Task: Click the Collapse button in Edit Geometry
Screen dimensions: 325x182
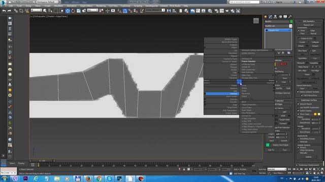Action: click(315, 42)
